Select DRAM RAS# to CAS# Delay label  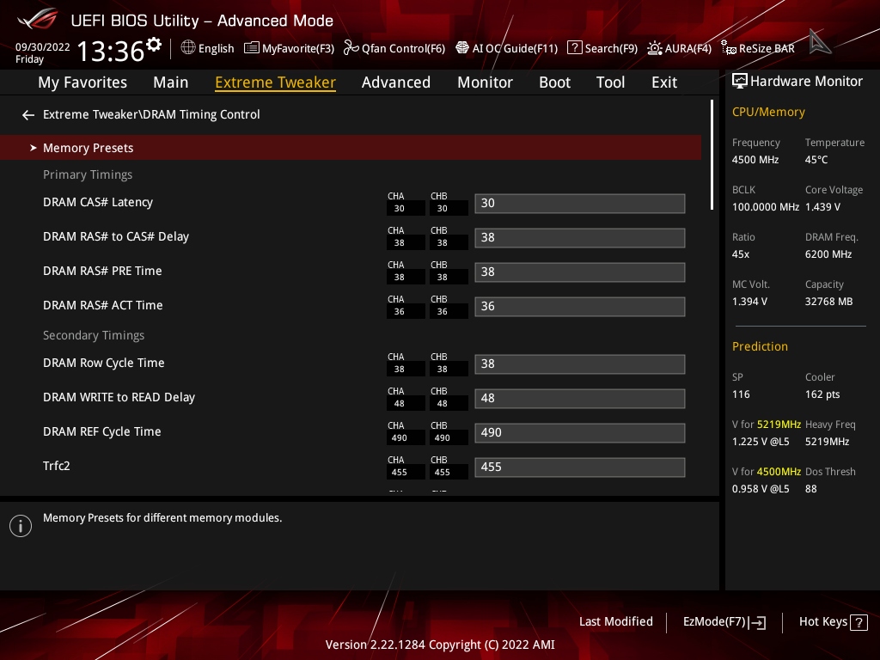point(116,236)
